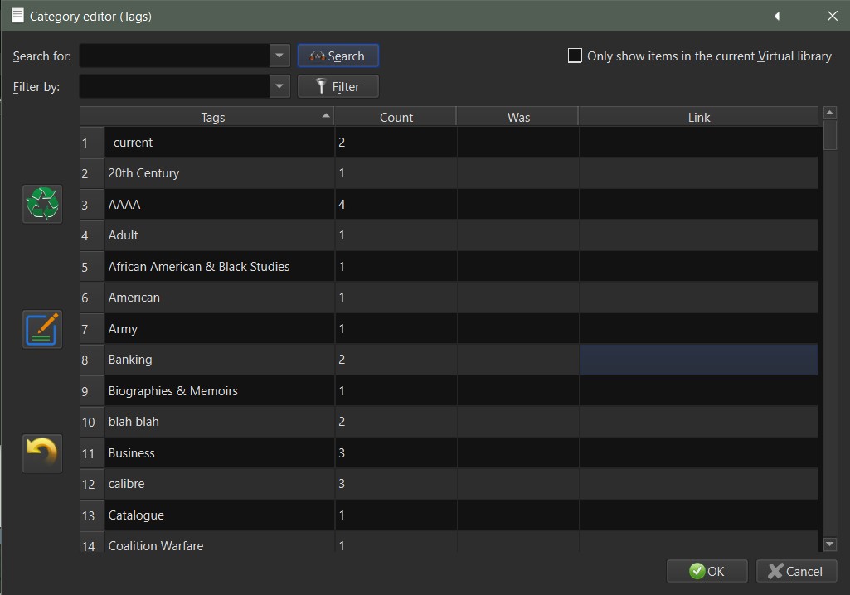Select the Business tag

pyautogui.click(x=220, y=453)
